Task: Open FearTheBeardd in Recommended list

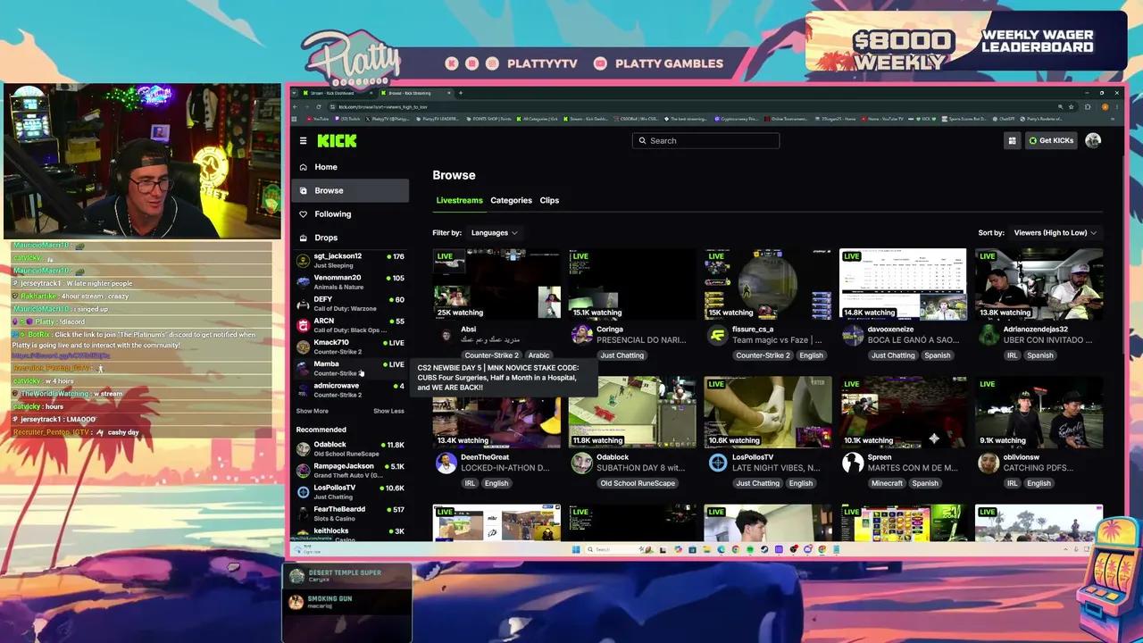Action: pos(350,514)
